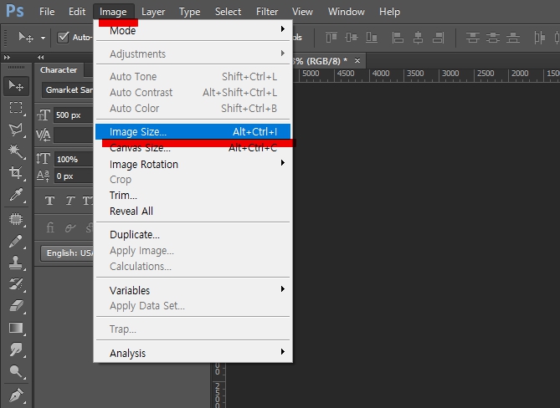Select the Brush tool

click(x=16, y=241)
